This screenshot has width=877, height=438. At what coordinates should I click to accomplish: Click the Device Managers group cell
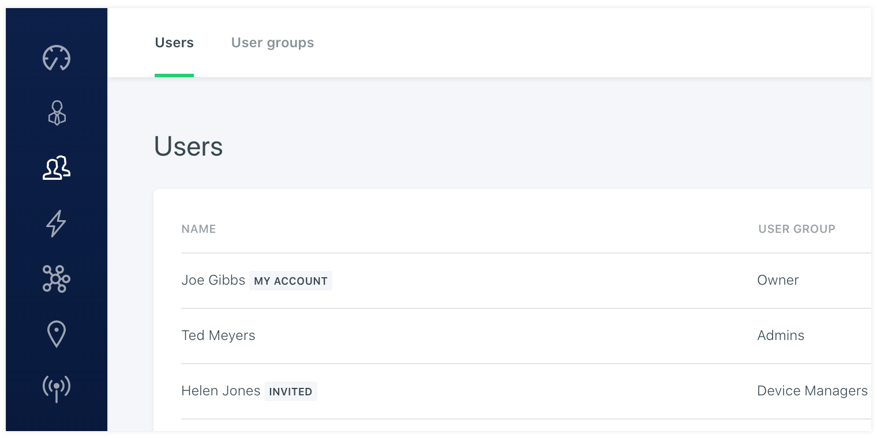point(812,391)
